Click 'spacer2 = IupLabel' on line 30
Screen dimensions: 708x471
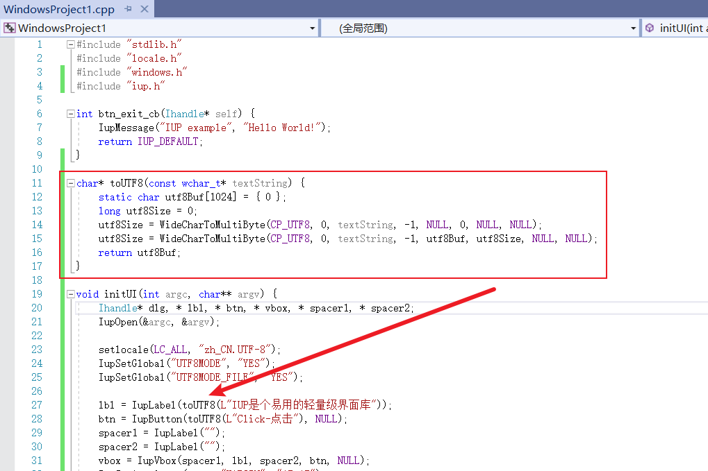148,447
